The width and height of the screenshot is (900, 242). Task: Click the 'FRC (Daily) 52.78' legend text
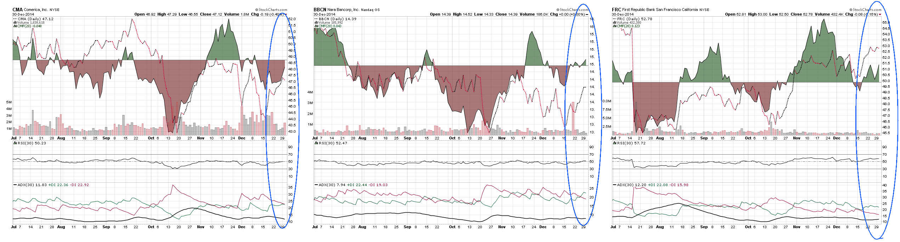(x=635, y=19)
